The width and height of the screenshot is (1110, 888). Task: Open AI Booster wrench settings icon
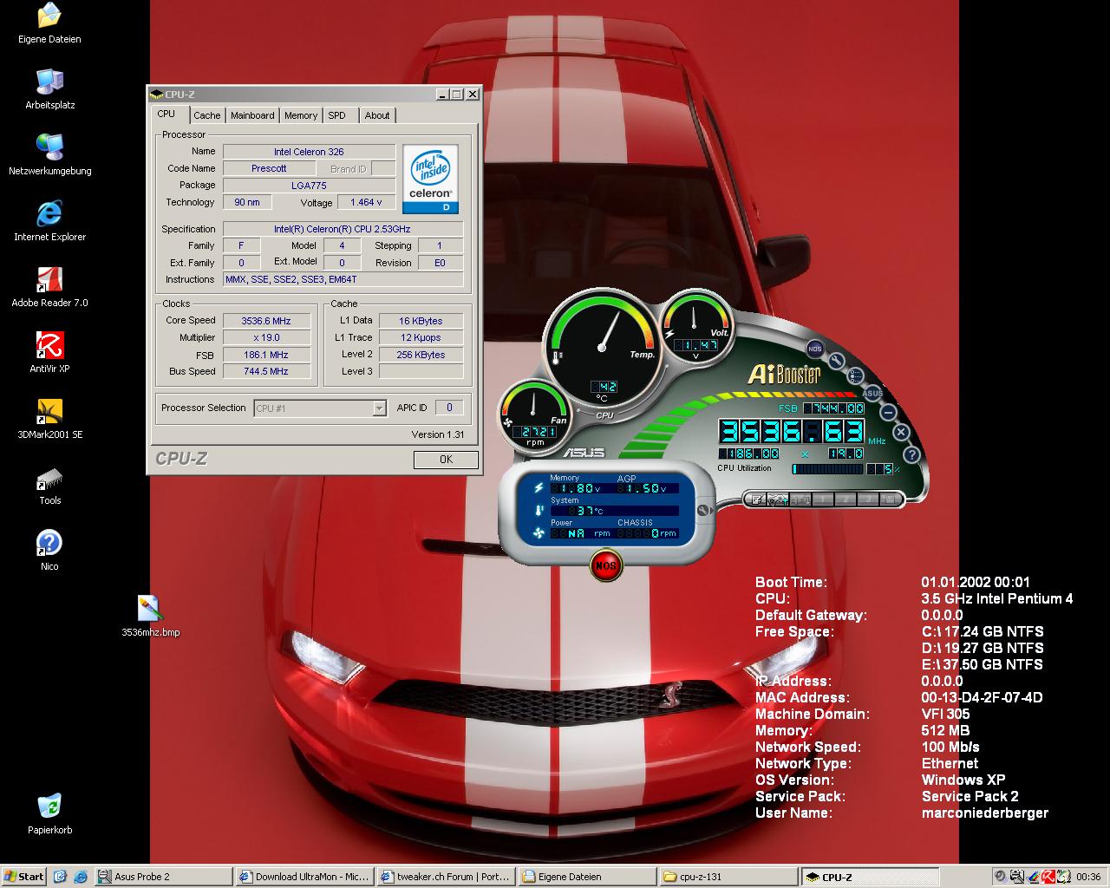click(837, 361)
